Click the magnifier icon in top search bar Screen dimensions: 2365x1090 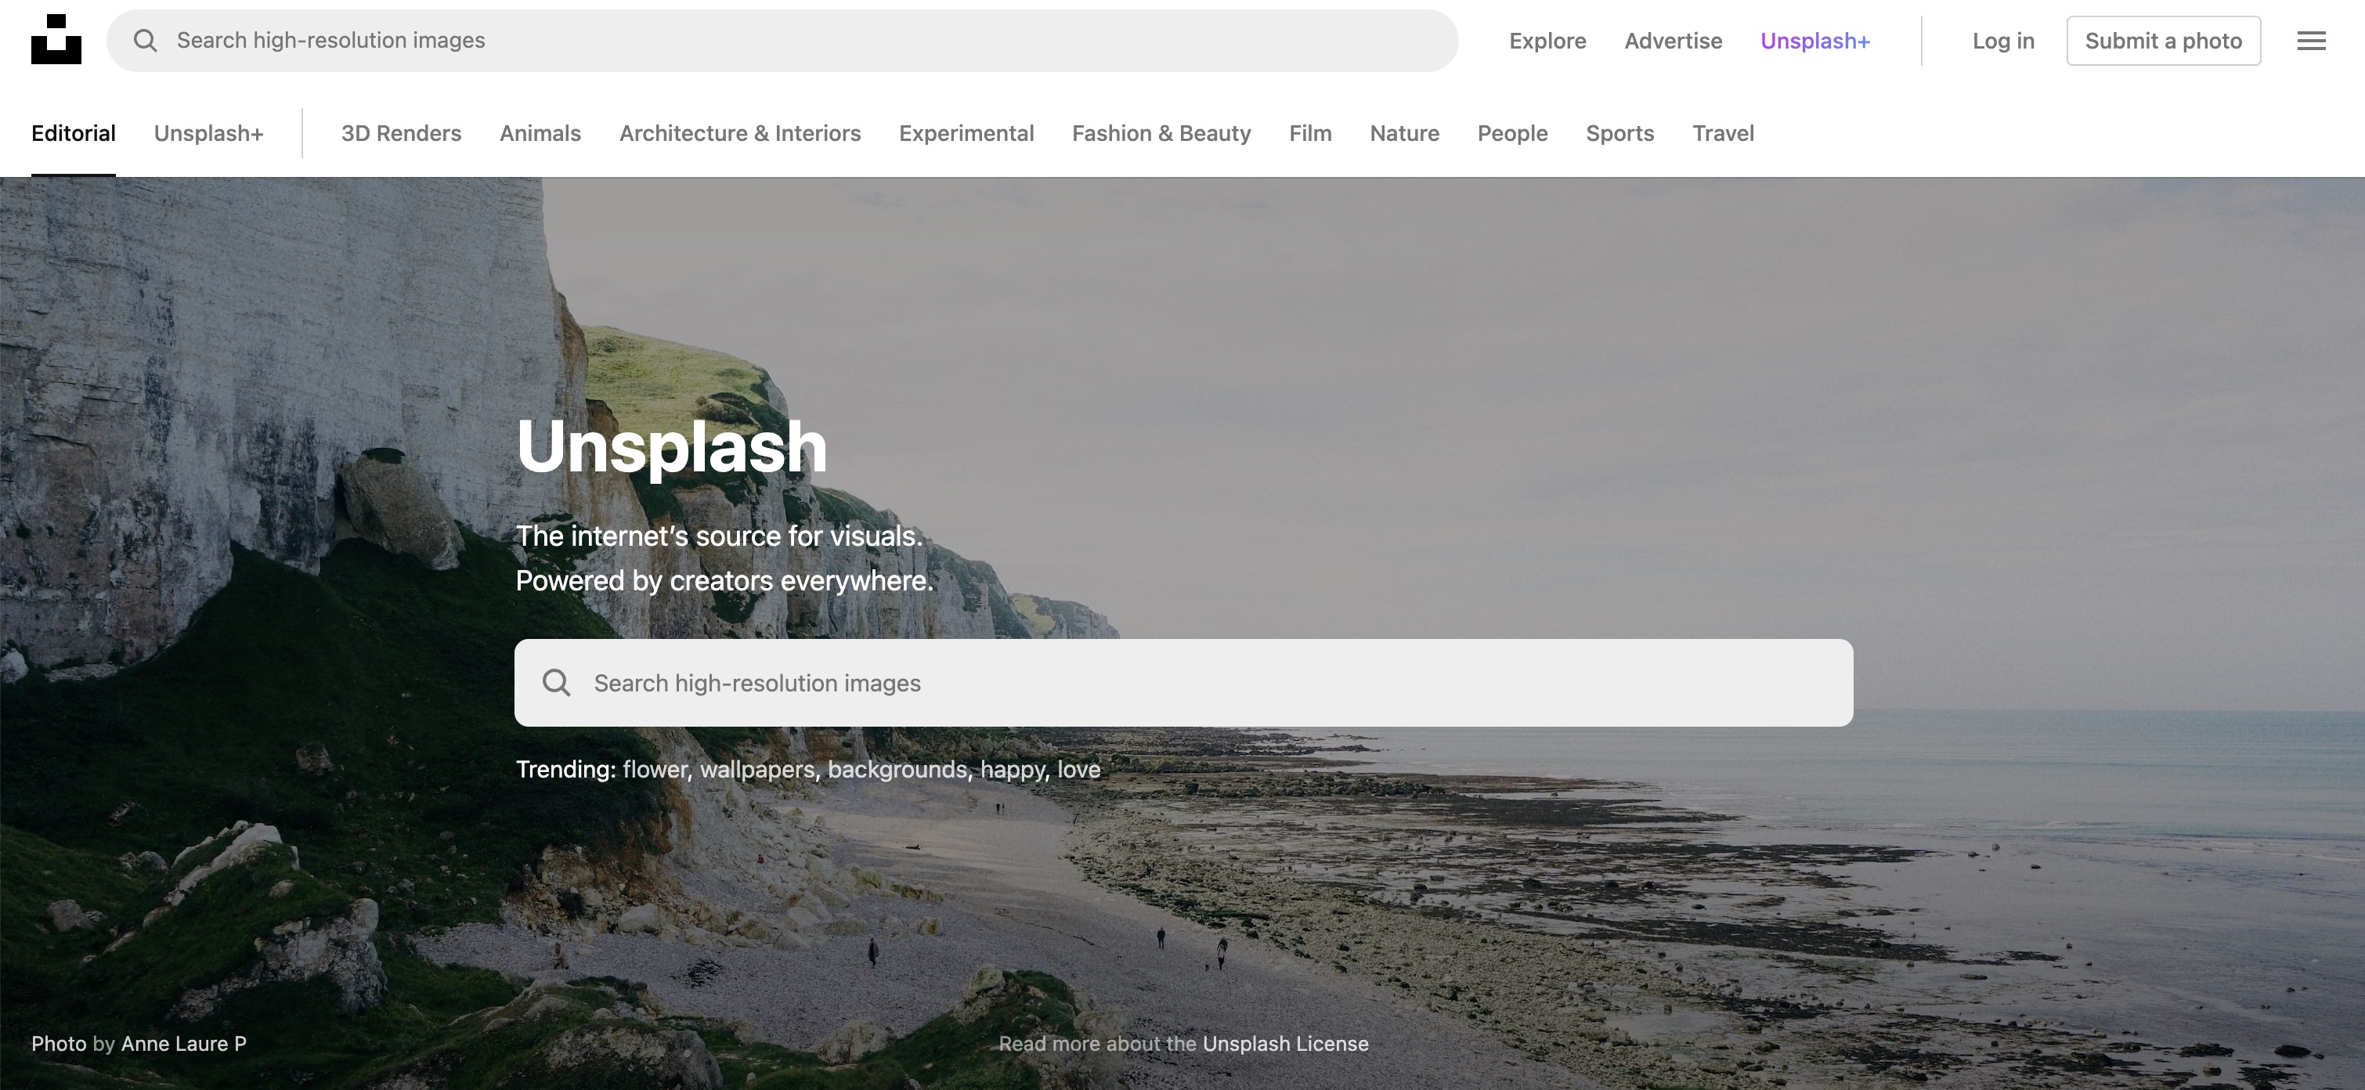[145, 41]
